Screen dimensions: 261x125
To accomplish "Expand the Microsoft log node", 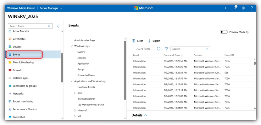I will click(x=75, y=110).
